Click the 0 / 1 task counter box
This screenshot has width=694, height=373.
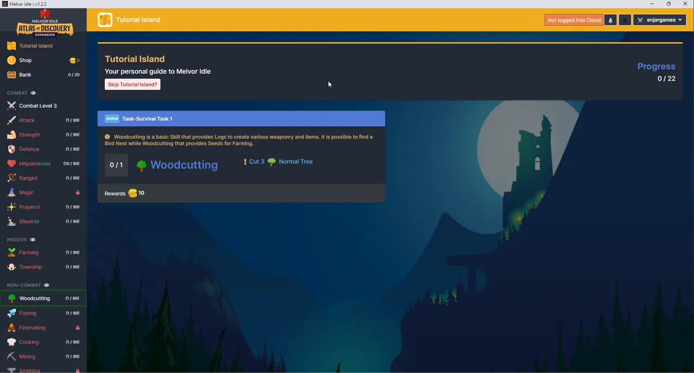[116, 165]
